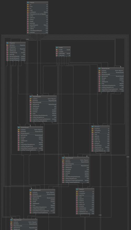Select pop() method in RequestQueueB
This screenshot has height=230, width=131.
[43, 114]
